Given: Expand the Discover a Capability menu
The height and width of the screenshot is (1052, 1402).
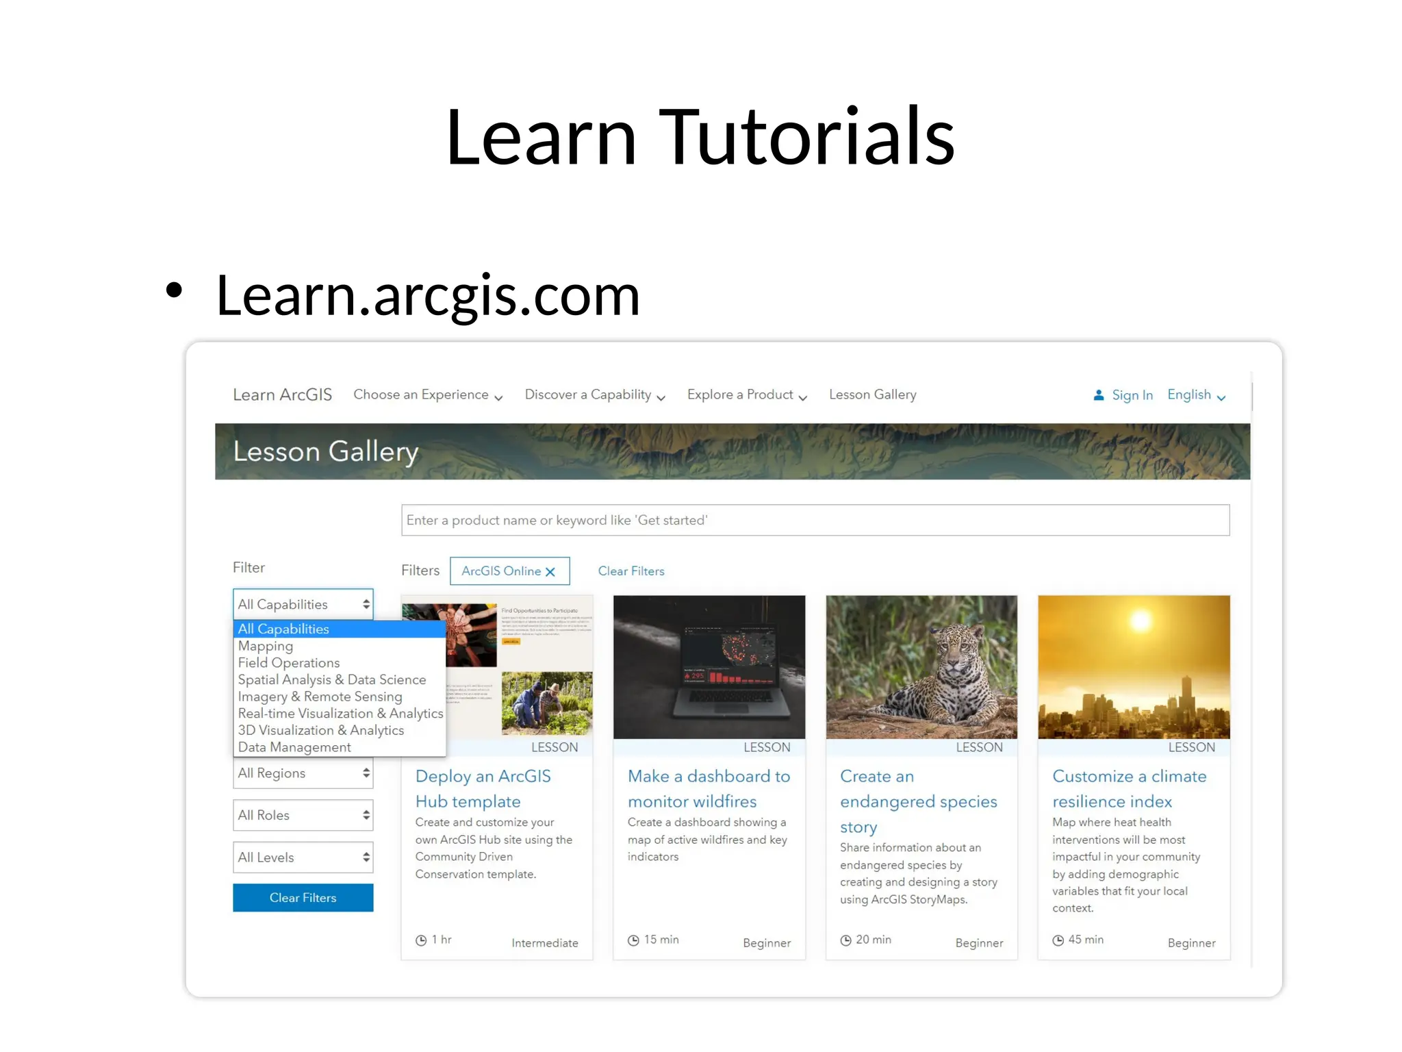Looking at the screenshot, I should click(x=595, y=395).
